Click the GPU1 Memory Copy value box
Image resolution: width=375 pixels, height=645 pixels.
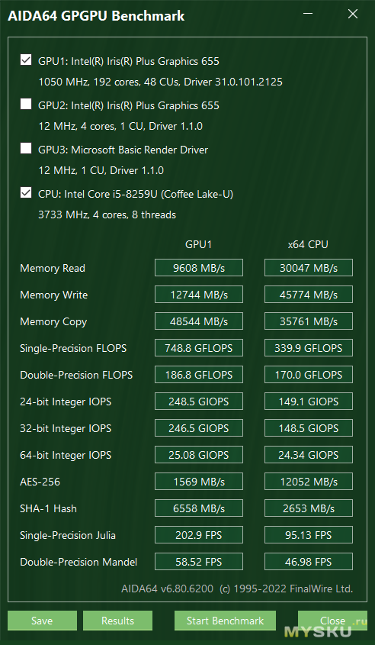[x=199, y=321]
